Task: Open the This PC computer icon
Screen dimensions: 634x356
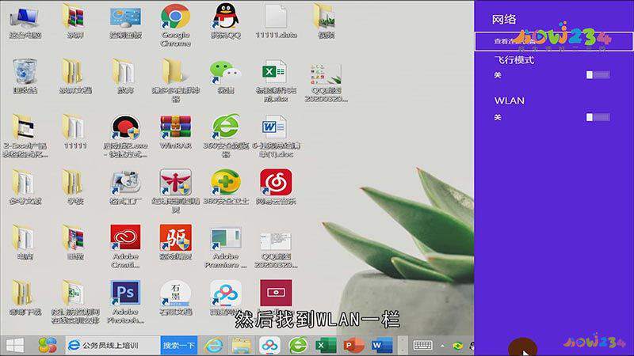Action: (x=25, y=18)
